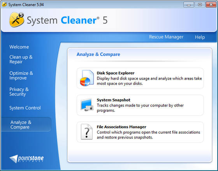
Task: Switch to Optimize & Improve
Action: 21,75
